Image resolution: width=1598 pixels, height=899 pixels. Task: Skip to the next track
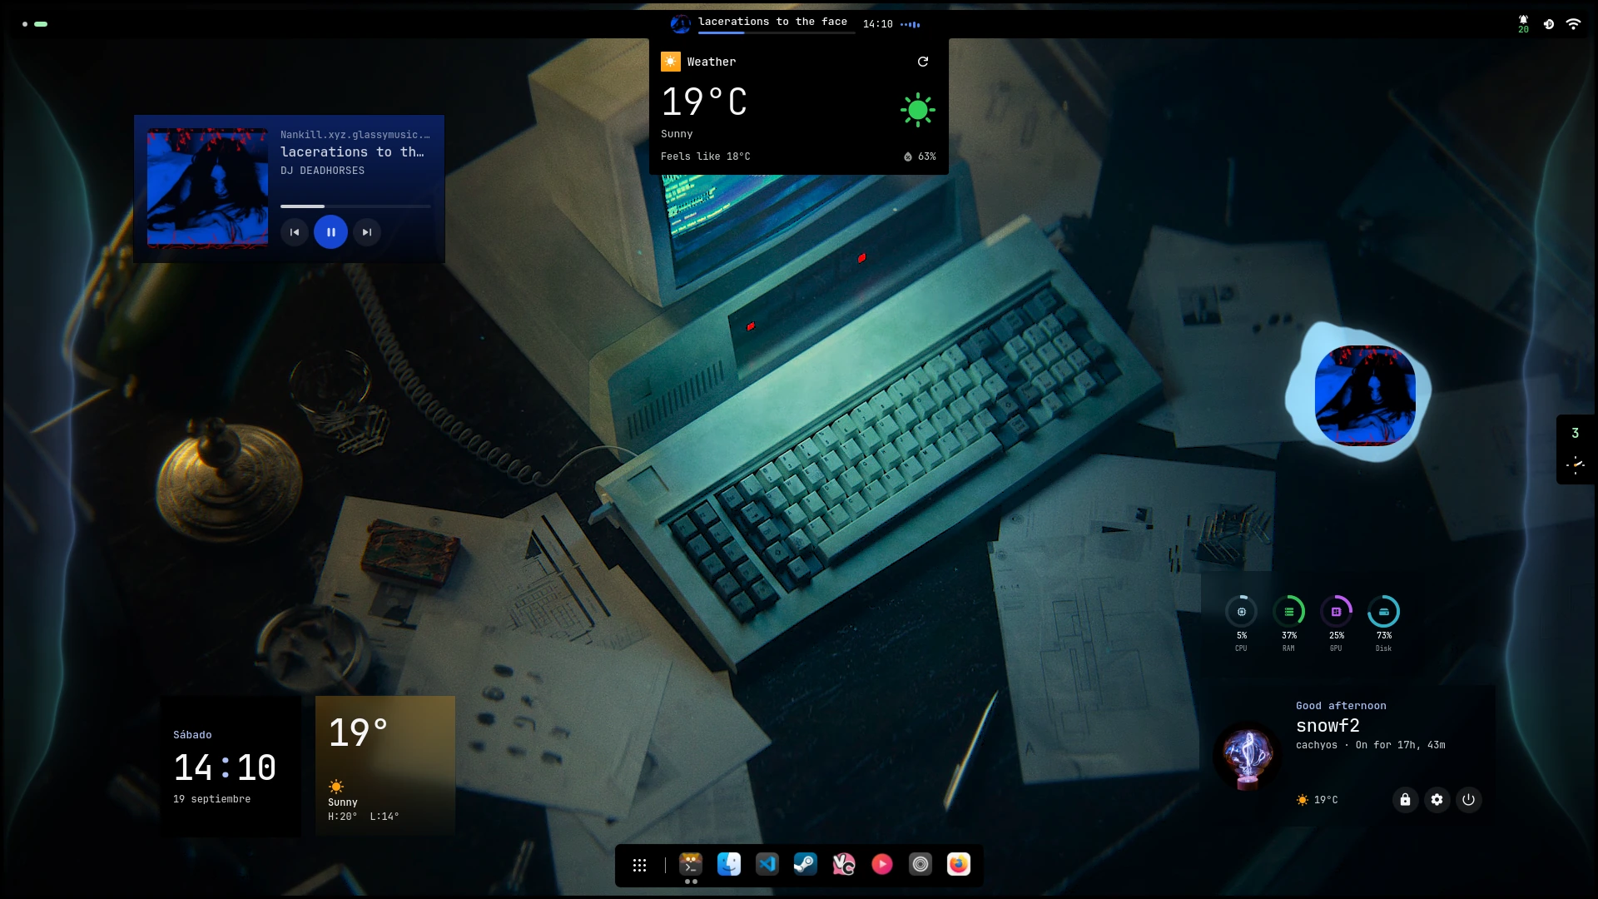pyautogui.click(x=367, y=232)
